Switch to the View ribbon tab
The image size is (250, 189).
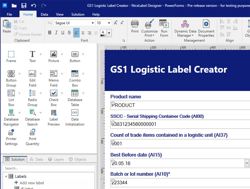tap(60, 14)
